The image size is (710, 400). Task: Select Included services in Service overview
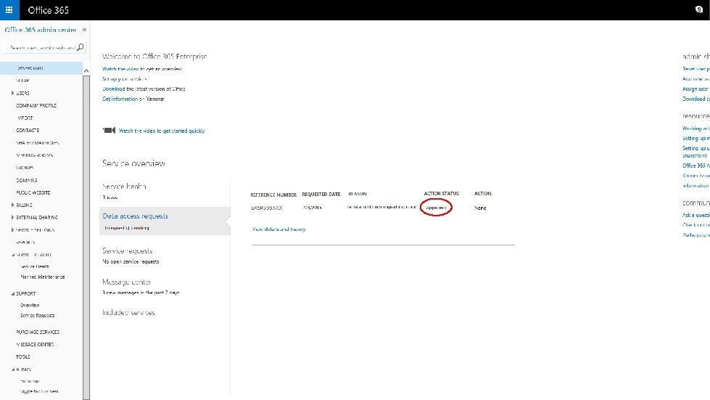(x=128, y=313)
